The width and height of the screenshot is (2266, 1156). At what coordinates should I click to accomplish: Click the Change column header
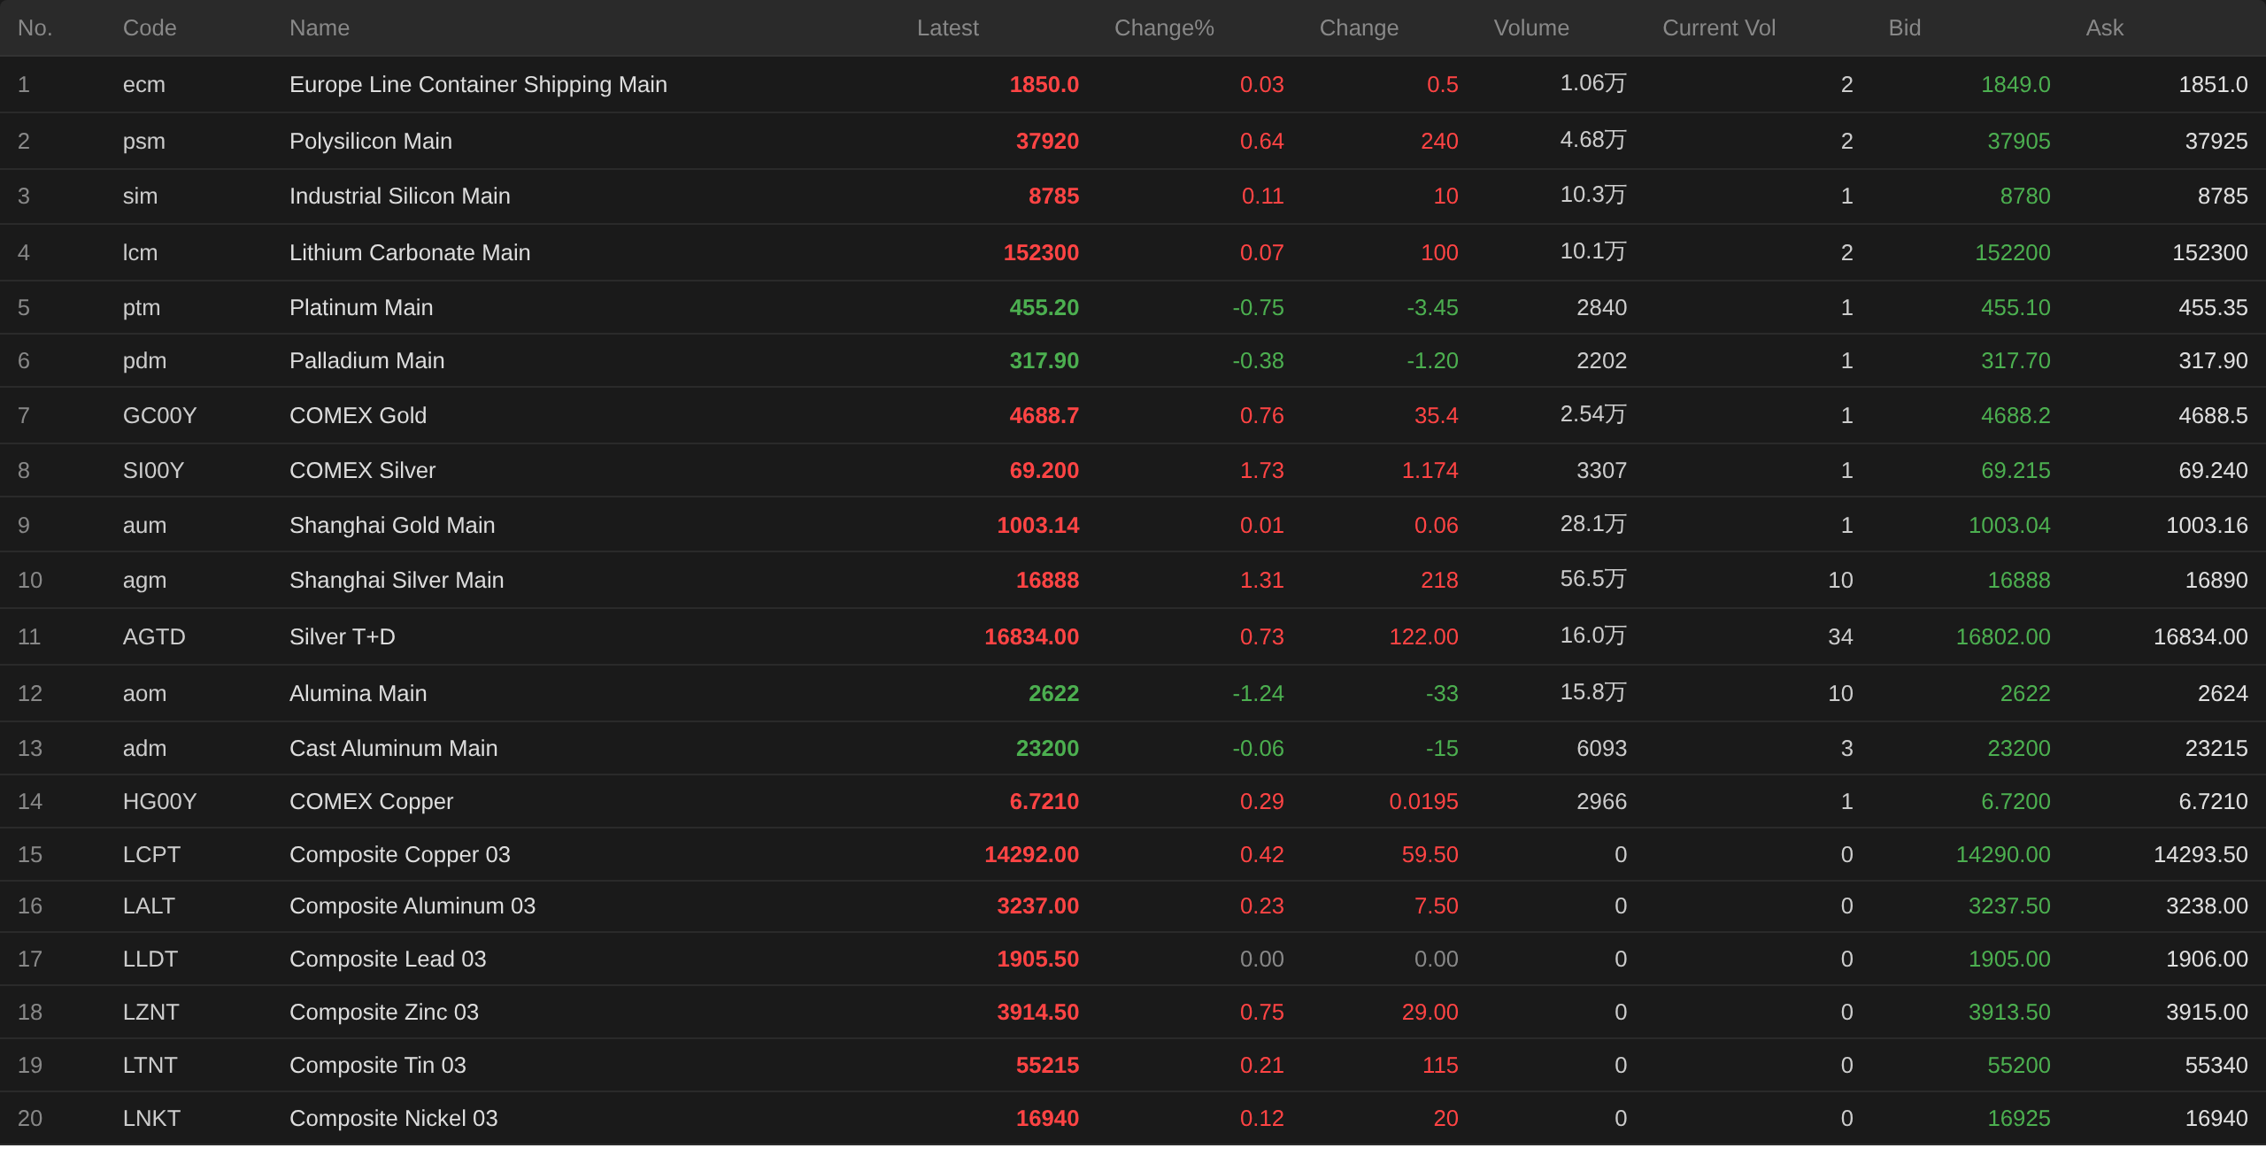[x=1359, y=28]
